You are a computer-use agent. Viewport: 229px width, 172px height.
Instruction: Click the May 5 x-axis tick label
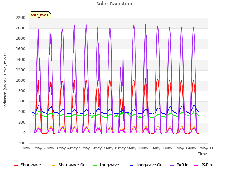[x=76, y=148]
